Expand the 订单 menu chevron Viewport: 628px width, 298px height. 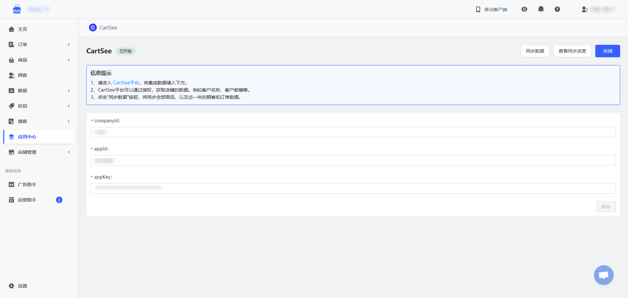69,44
